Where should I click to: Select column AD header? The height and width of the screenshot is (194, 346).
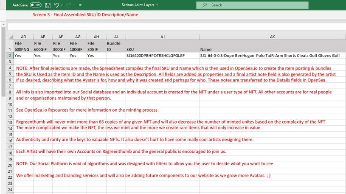tap(23, 37)
